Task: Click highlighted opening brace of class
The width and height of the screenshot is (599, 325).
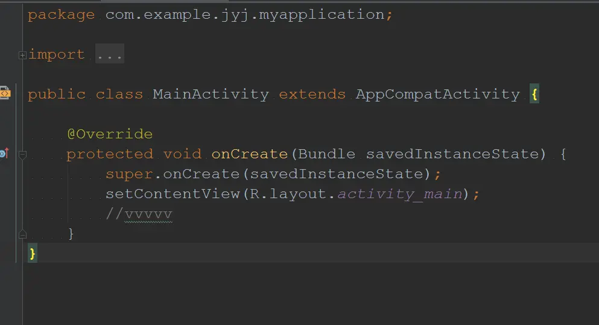Action: (x=534, y=94)
